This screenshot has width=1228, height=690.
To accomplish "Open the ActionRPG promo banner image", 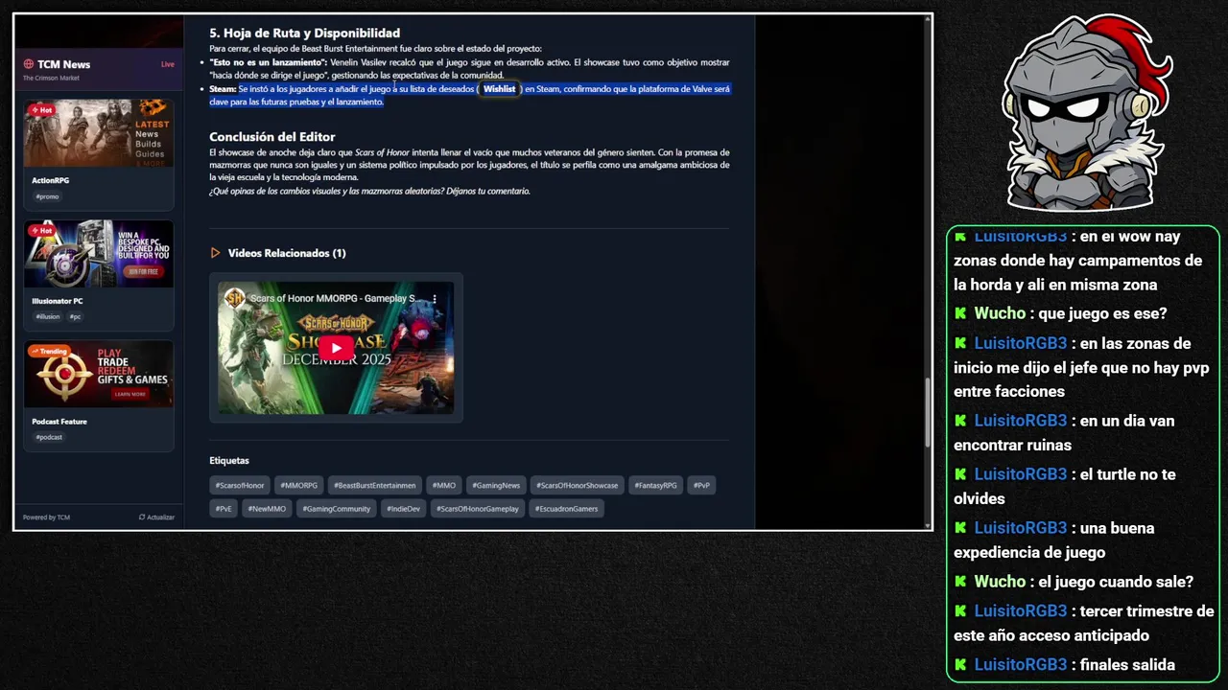I will [99, 133].
